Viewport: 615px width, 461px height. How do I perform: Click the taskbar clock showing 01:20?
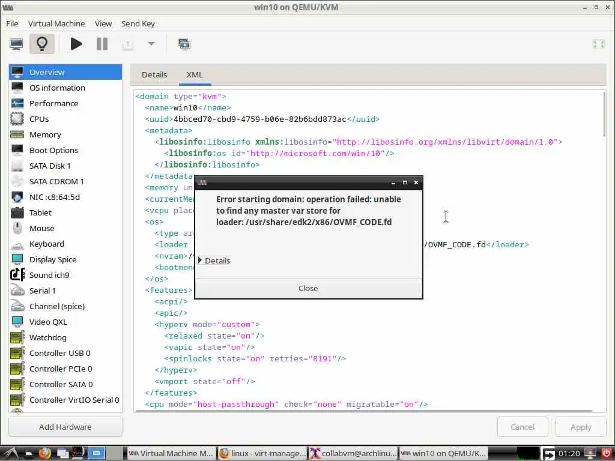click(569, 454)
